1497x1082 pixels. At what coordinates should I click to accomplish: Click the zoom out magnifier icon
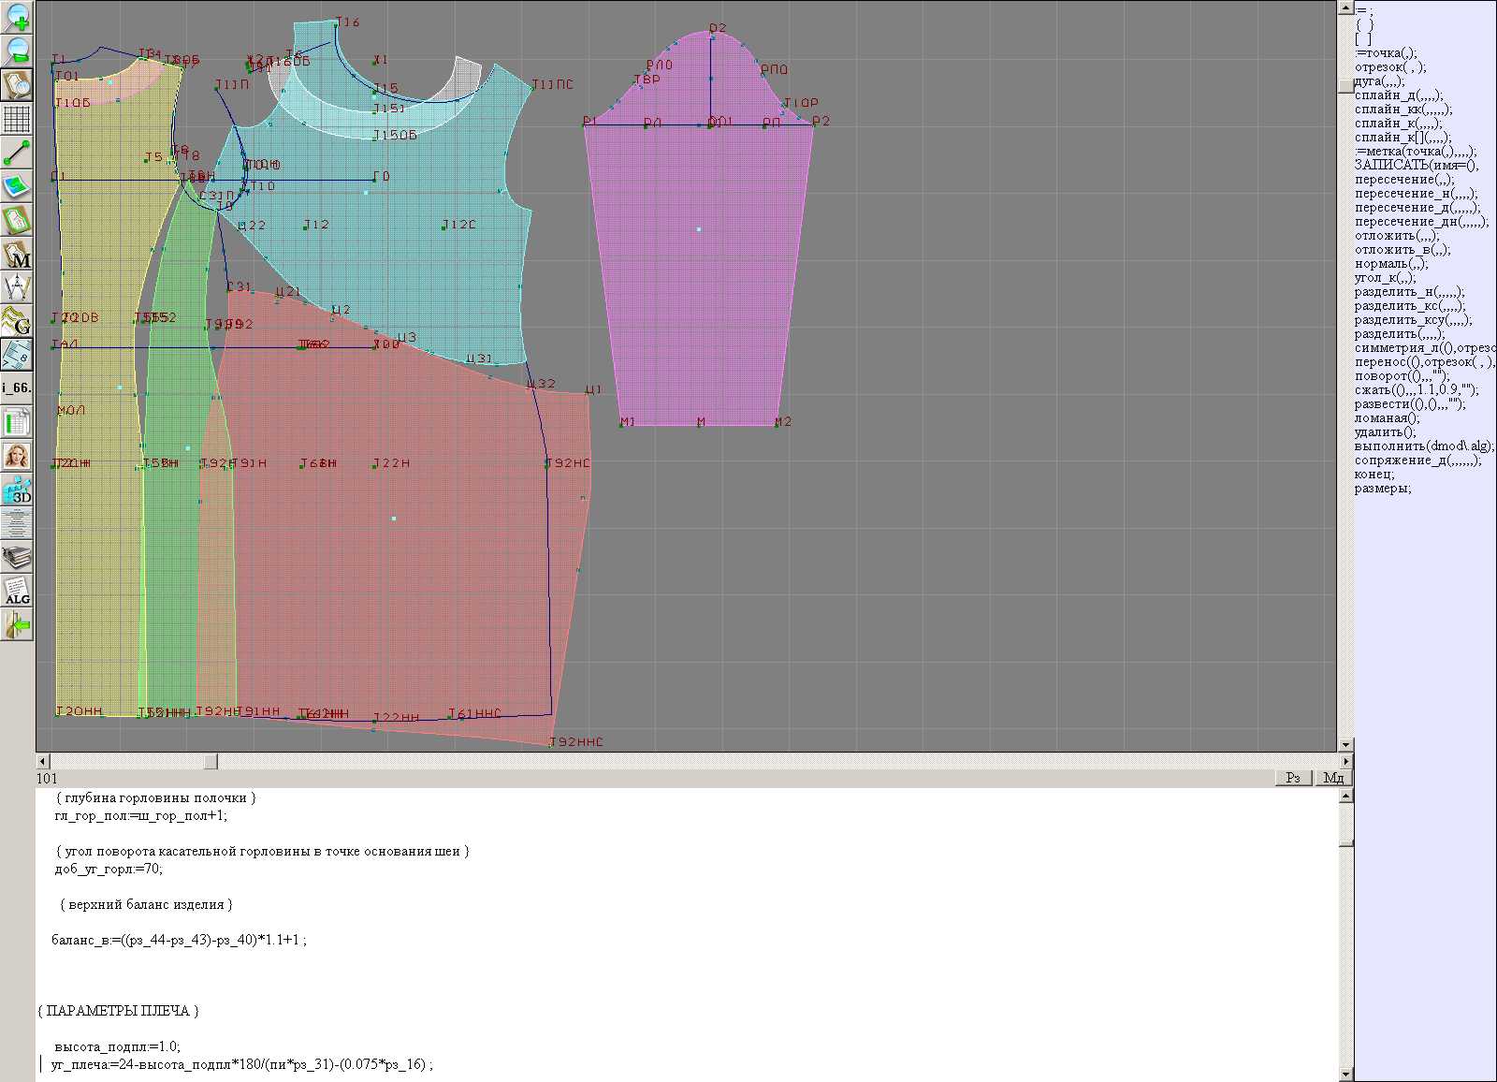(17, 51)
